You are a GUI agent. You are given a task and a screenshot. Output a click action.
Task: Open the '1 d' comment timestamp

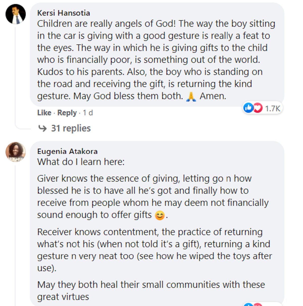88,113
